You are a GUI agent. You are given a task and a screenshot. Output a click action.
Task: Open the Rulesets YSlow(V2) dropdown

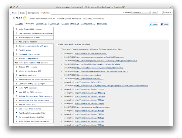point(141,12)
